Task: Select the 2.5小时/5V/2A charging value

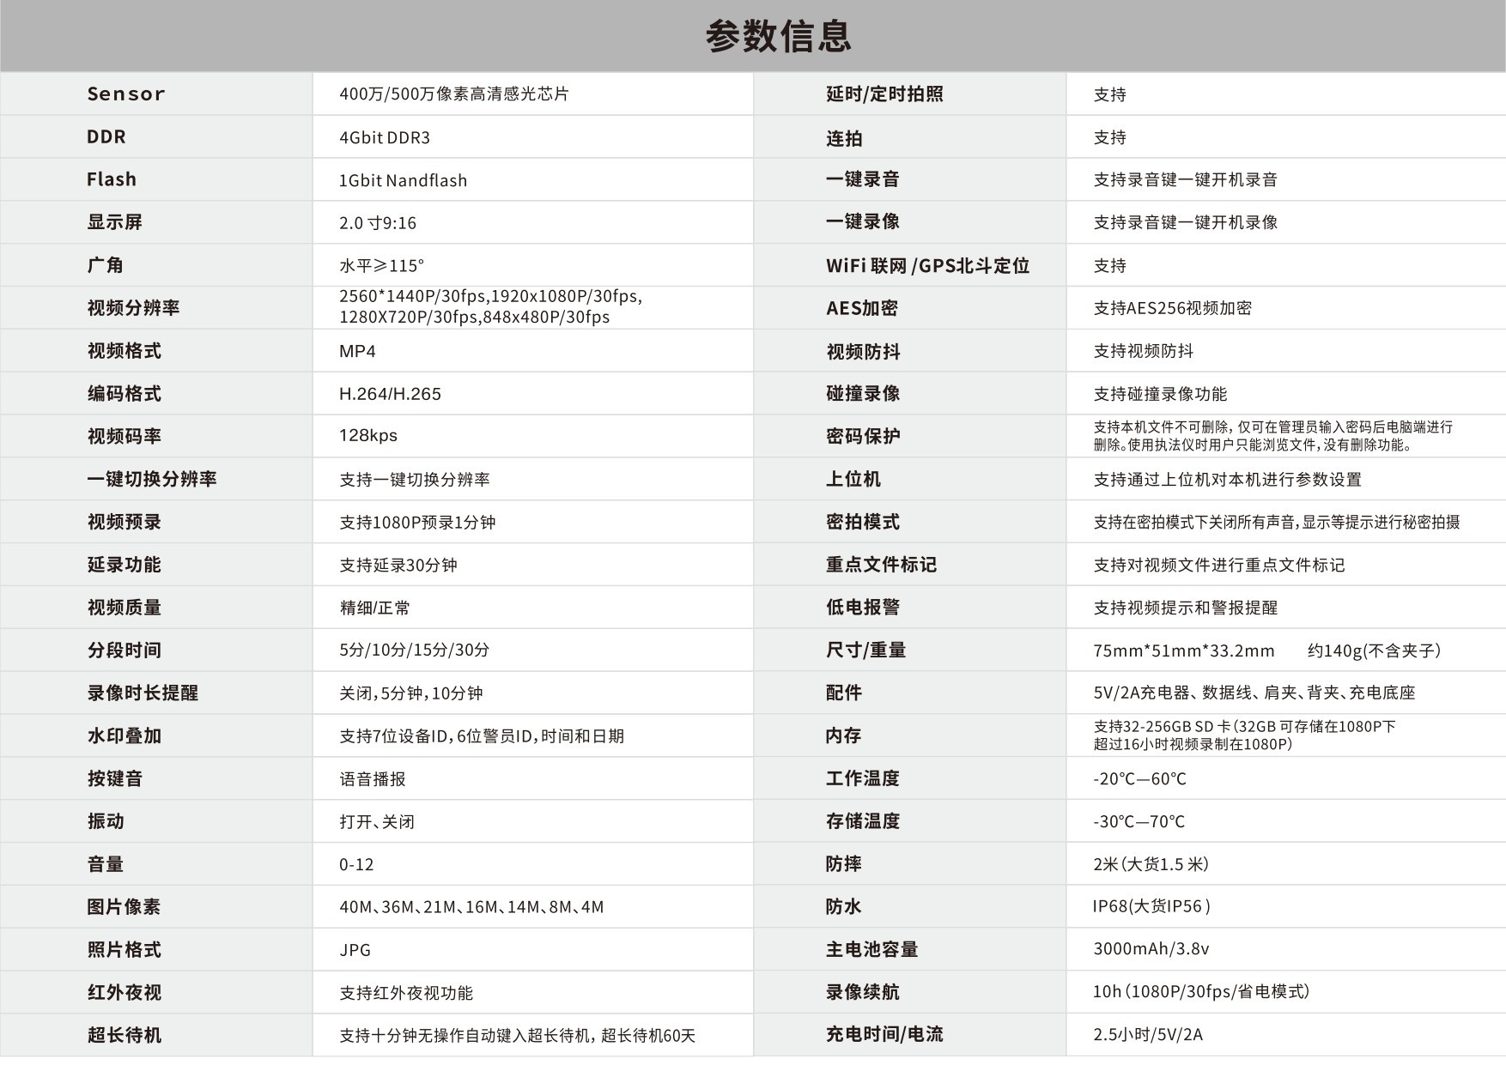Action: pyautogui.click(x=1148, y=1035)
